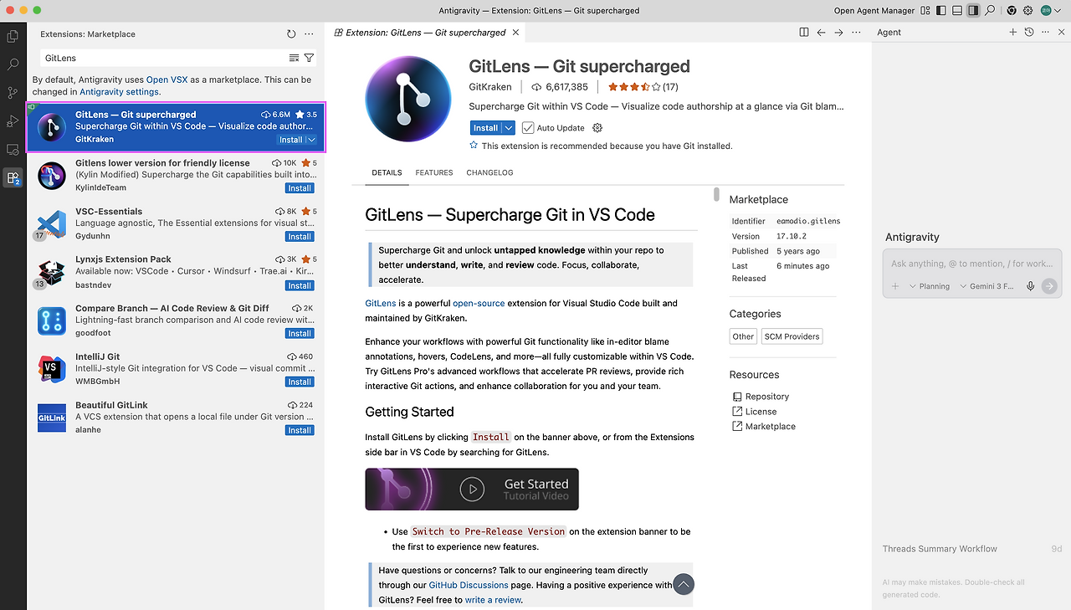
Task: Install the VSC-Essentials extension
Action: (x=300, y=237)
